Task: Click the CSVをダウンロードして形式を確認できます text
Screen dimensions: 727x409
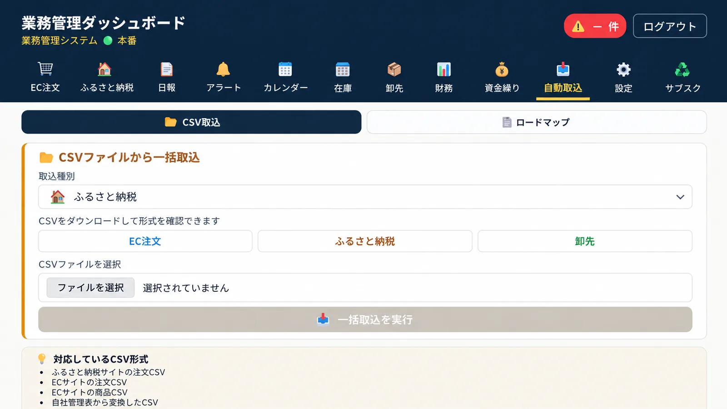Action: (x=129, y=221)
